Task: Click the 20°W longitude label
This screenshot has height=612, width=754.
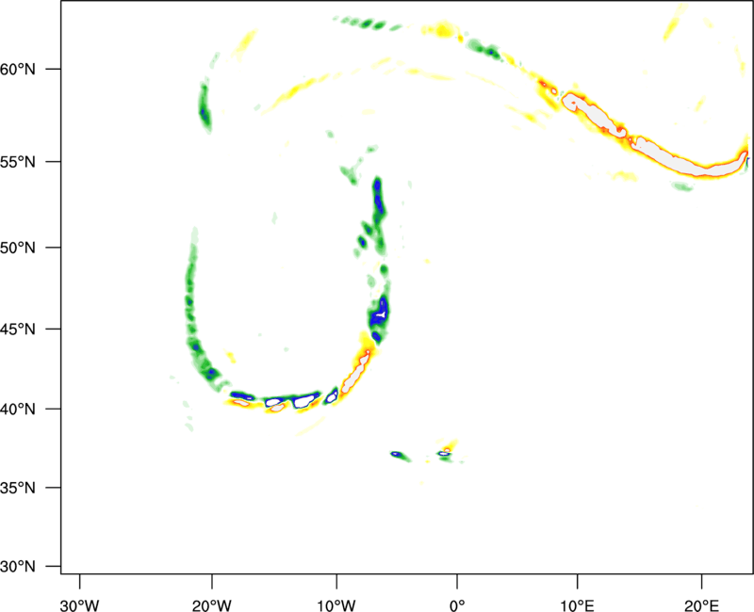Action: [x=212, y=605]
